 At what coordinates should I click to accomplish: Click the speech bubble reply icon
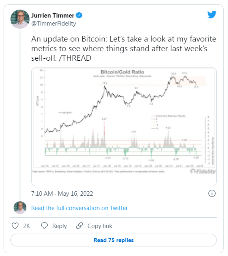click(44, 226)
